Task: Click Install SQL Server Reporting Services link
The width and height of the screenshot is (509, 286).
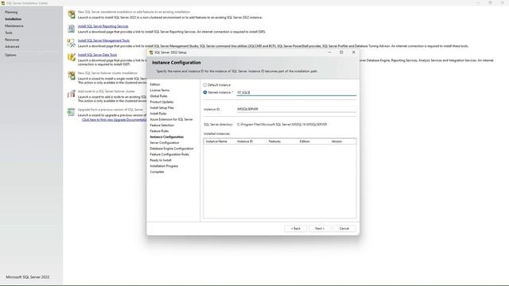Action: pos(103,26)
